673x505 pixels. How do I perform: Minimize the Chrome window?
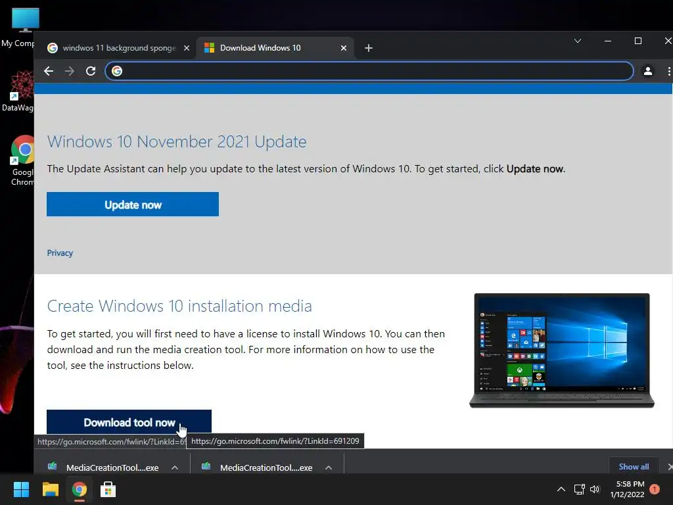608,41
